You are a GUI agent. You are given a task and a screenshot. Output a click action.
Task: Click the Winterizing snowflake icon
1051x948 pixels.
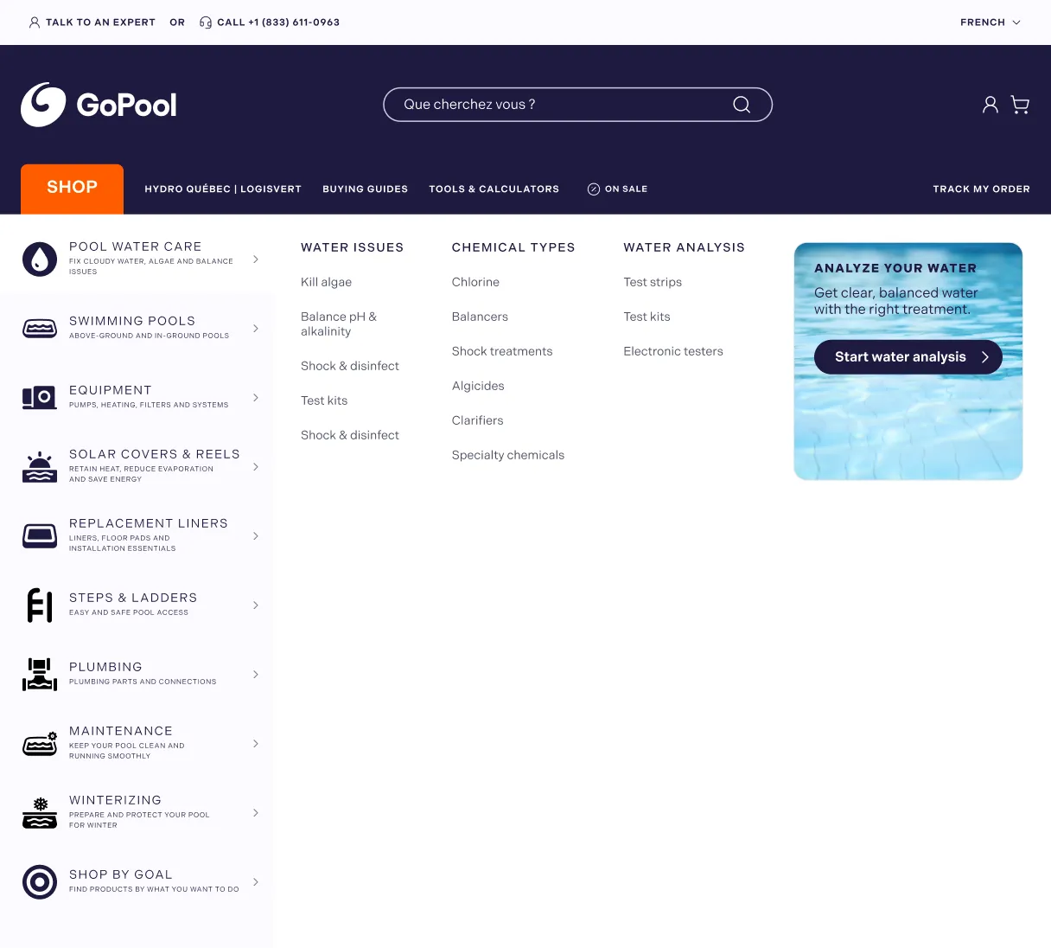(x=40, y=813)
